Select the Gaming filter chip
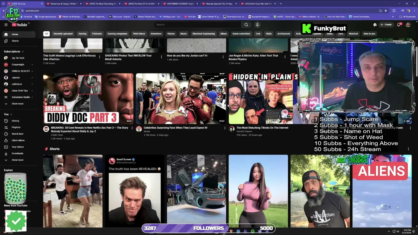 point(82,34)
